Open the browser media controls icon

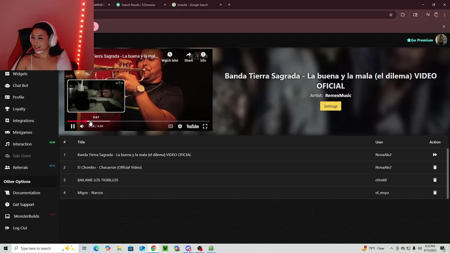tap(428, 15)
